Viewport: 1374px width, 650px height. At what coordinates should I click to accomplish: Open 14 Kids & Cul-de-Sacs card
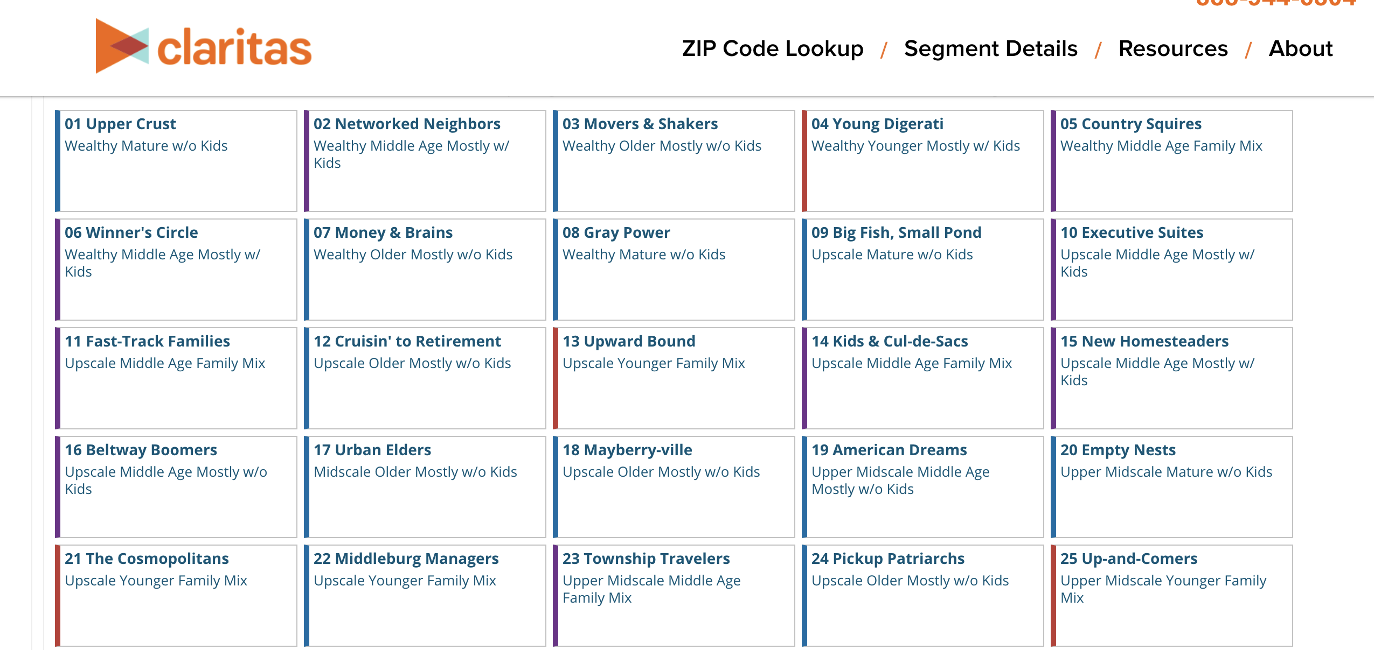(923, 378)
